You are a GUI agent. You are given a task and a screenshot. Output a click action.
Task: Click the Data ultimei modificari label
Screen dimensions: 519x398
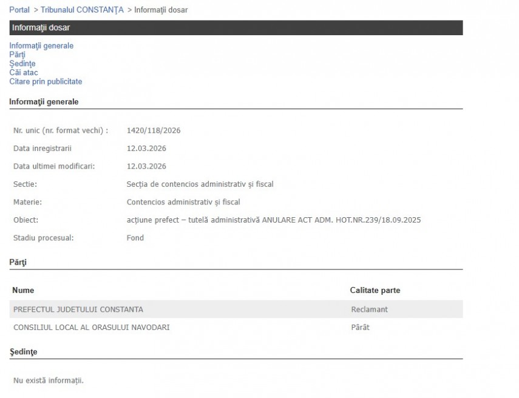point(54,166)
